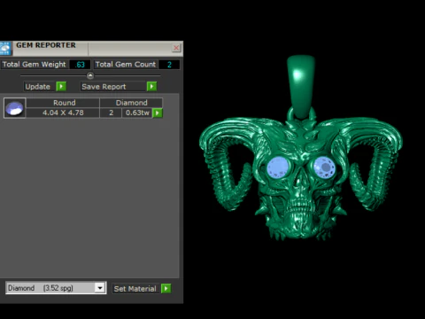Screen dimensions: 425x319
Task: Click Total Gem Weight value .63
Action: coord(80,65)
